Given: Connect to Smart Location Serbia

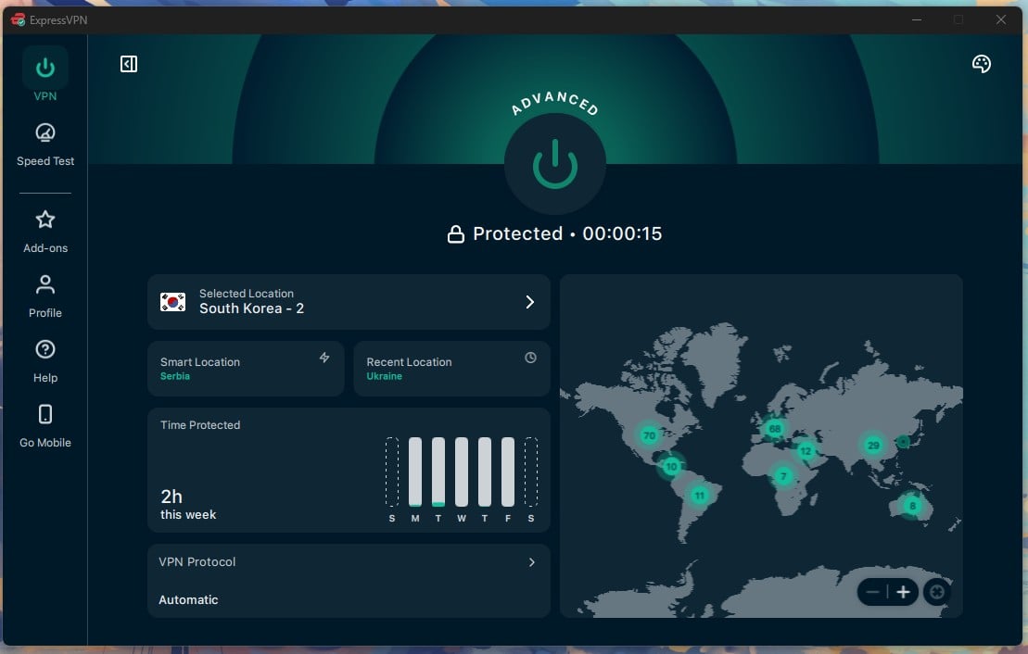Looking at the screenshot, I should pyautogui.click(x=246, y=369).
